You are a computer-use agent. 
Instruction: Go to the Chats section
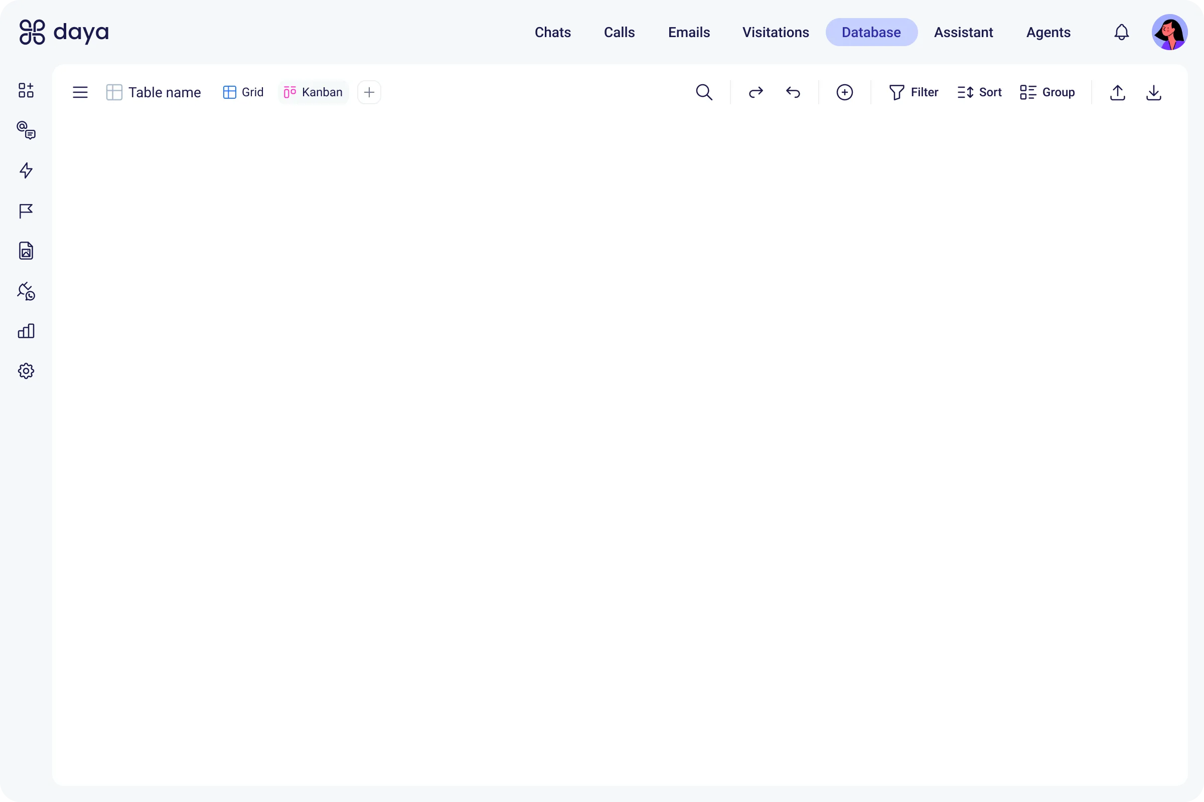pyautogui.click(x=552, y=32)
